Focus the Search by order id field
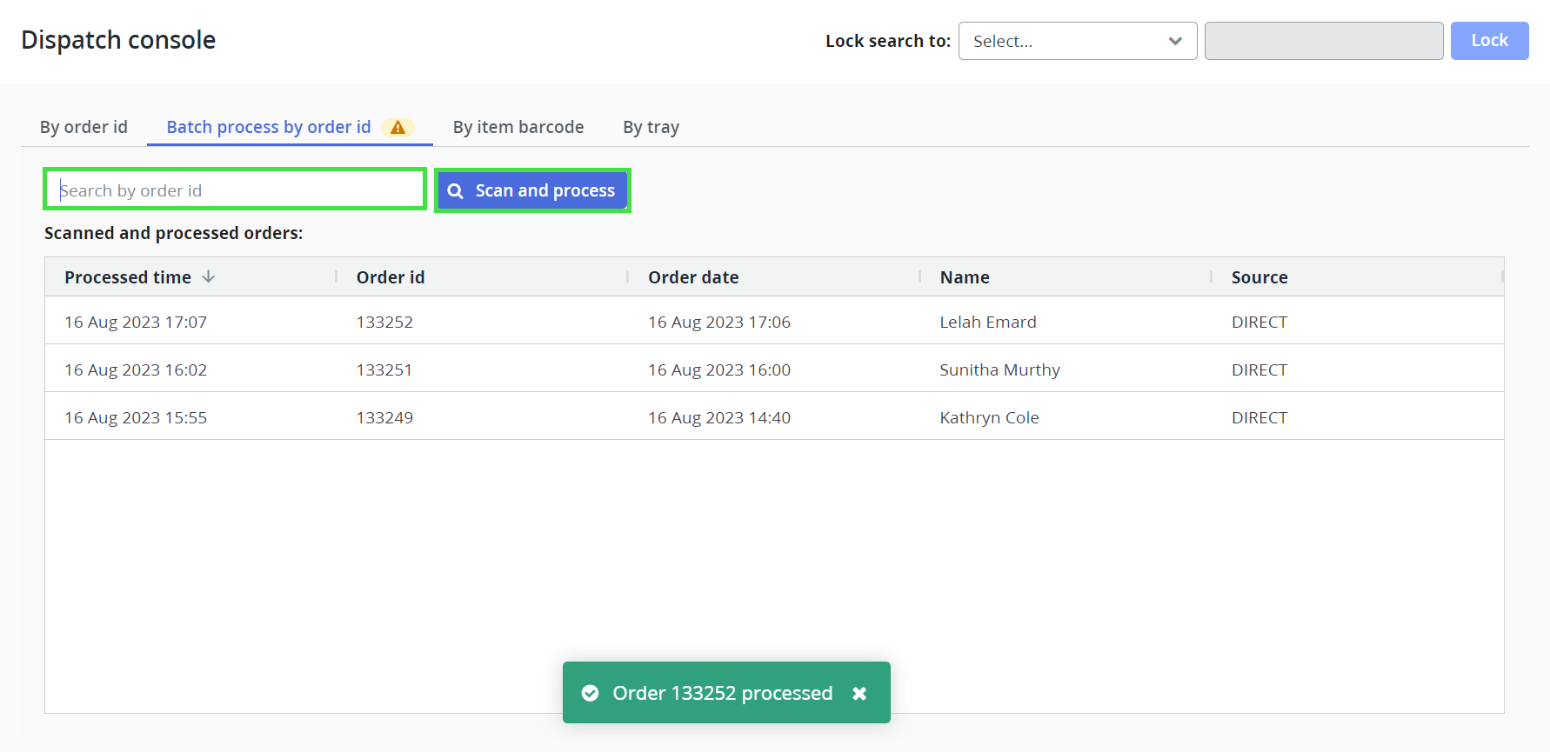Viewport: 1550px width, 752px height. [235, 190]
